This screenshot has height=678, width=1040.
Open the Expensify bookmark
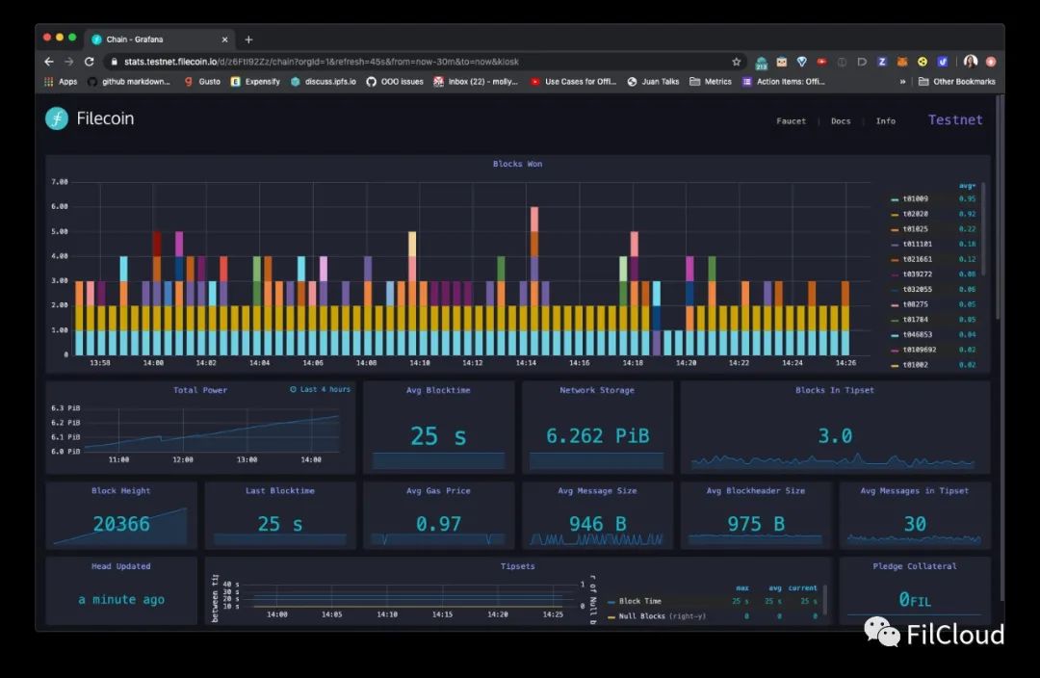pos(255,82)
